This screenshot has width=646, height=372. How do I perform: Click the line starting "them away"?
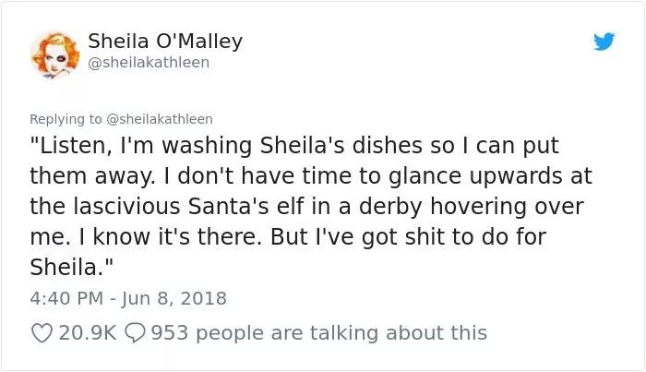[311, 175]
